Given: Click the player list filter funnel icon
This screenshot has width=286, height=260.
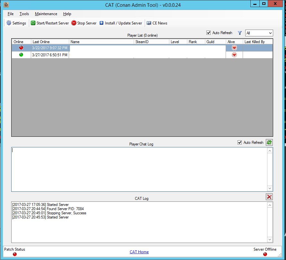Looking at the screenshot, I should (x=240, y=33).
